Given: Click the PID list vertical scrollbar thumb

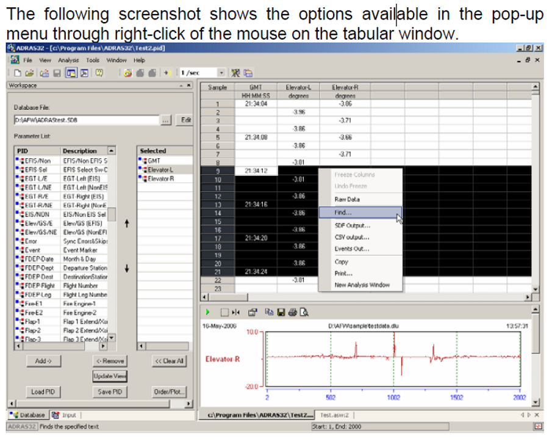Looking at the screenshot, I should (x=112, y=214).
